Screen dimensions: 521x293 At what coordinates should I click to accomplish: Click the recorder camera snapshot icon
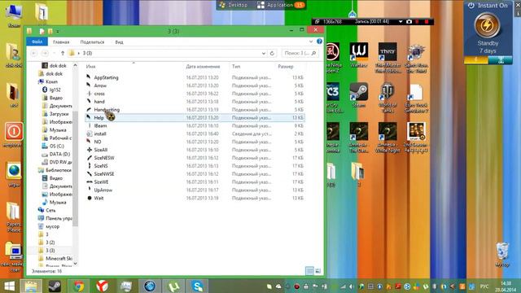click(x=409, y=22)
